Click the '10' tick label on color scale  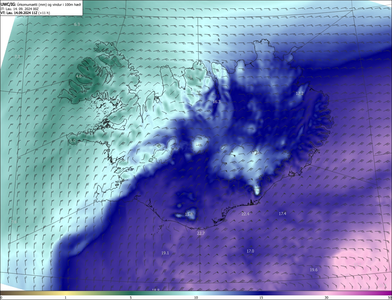196,298
